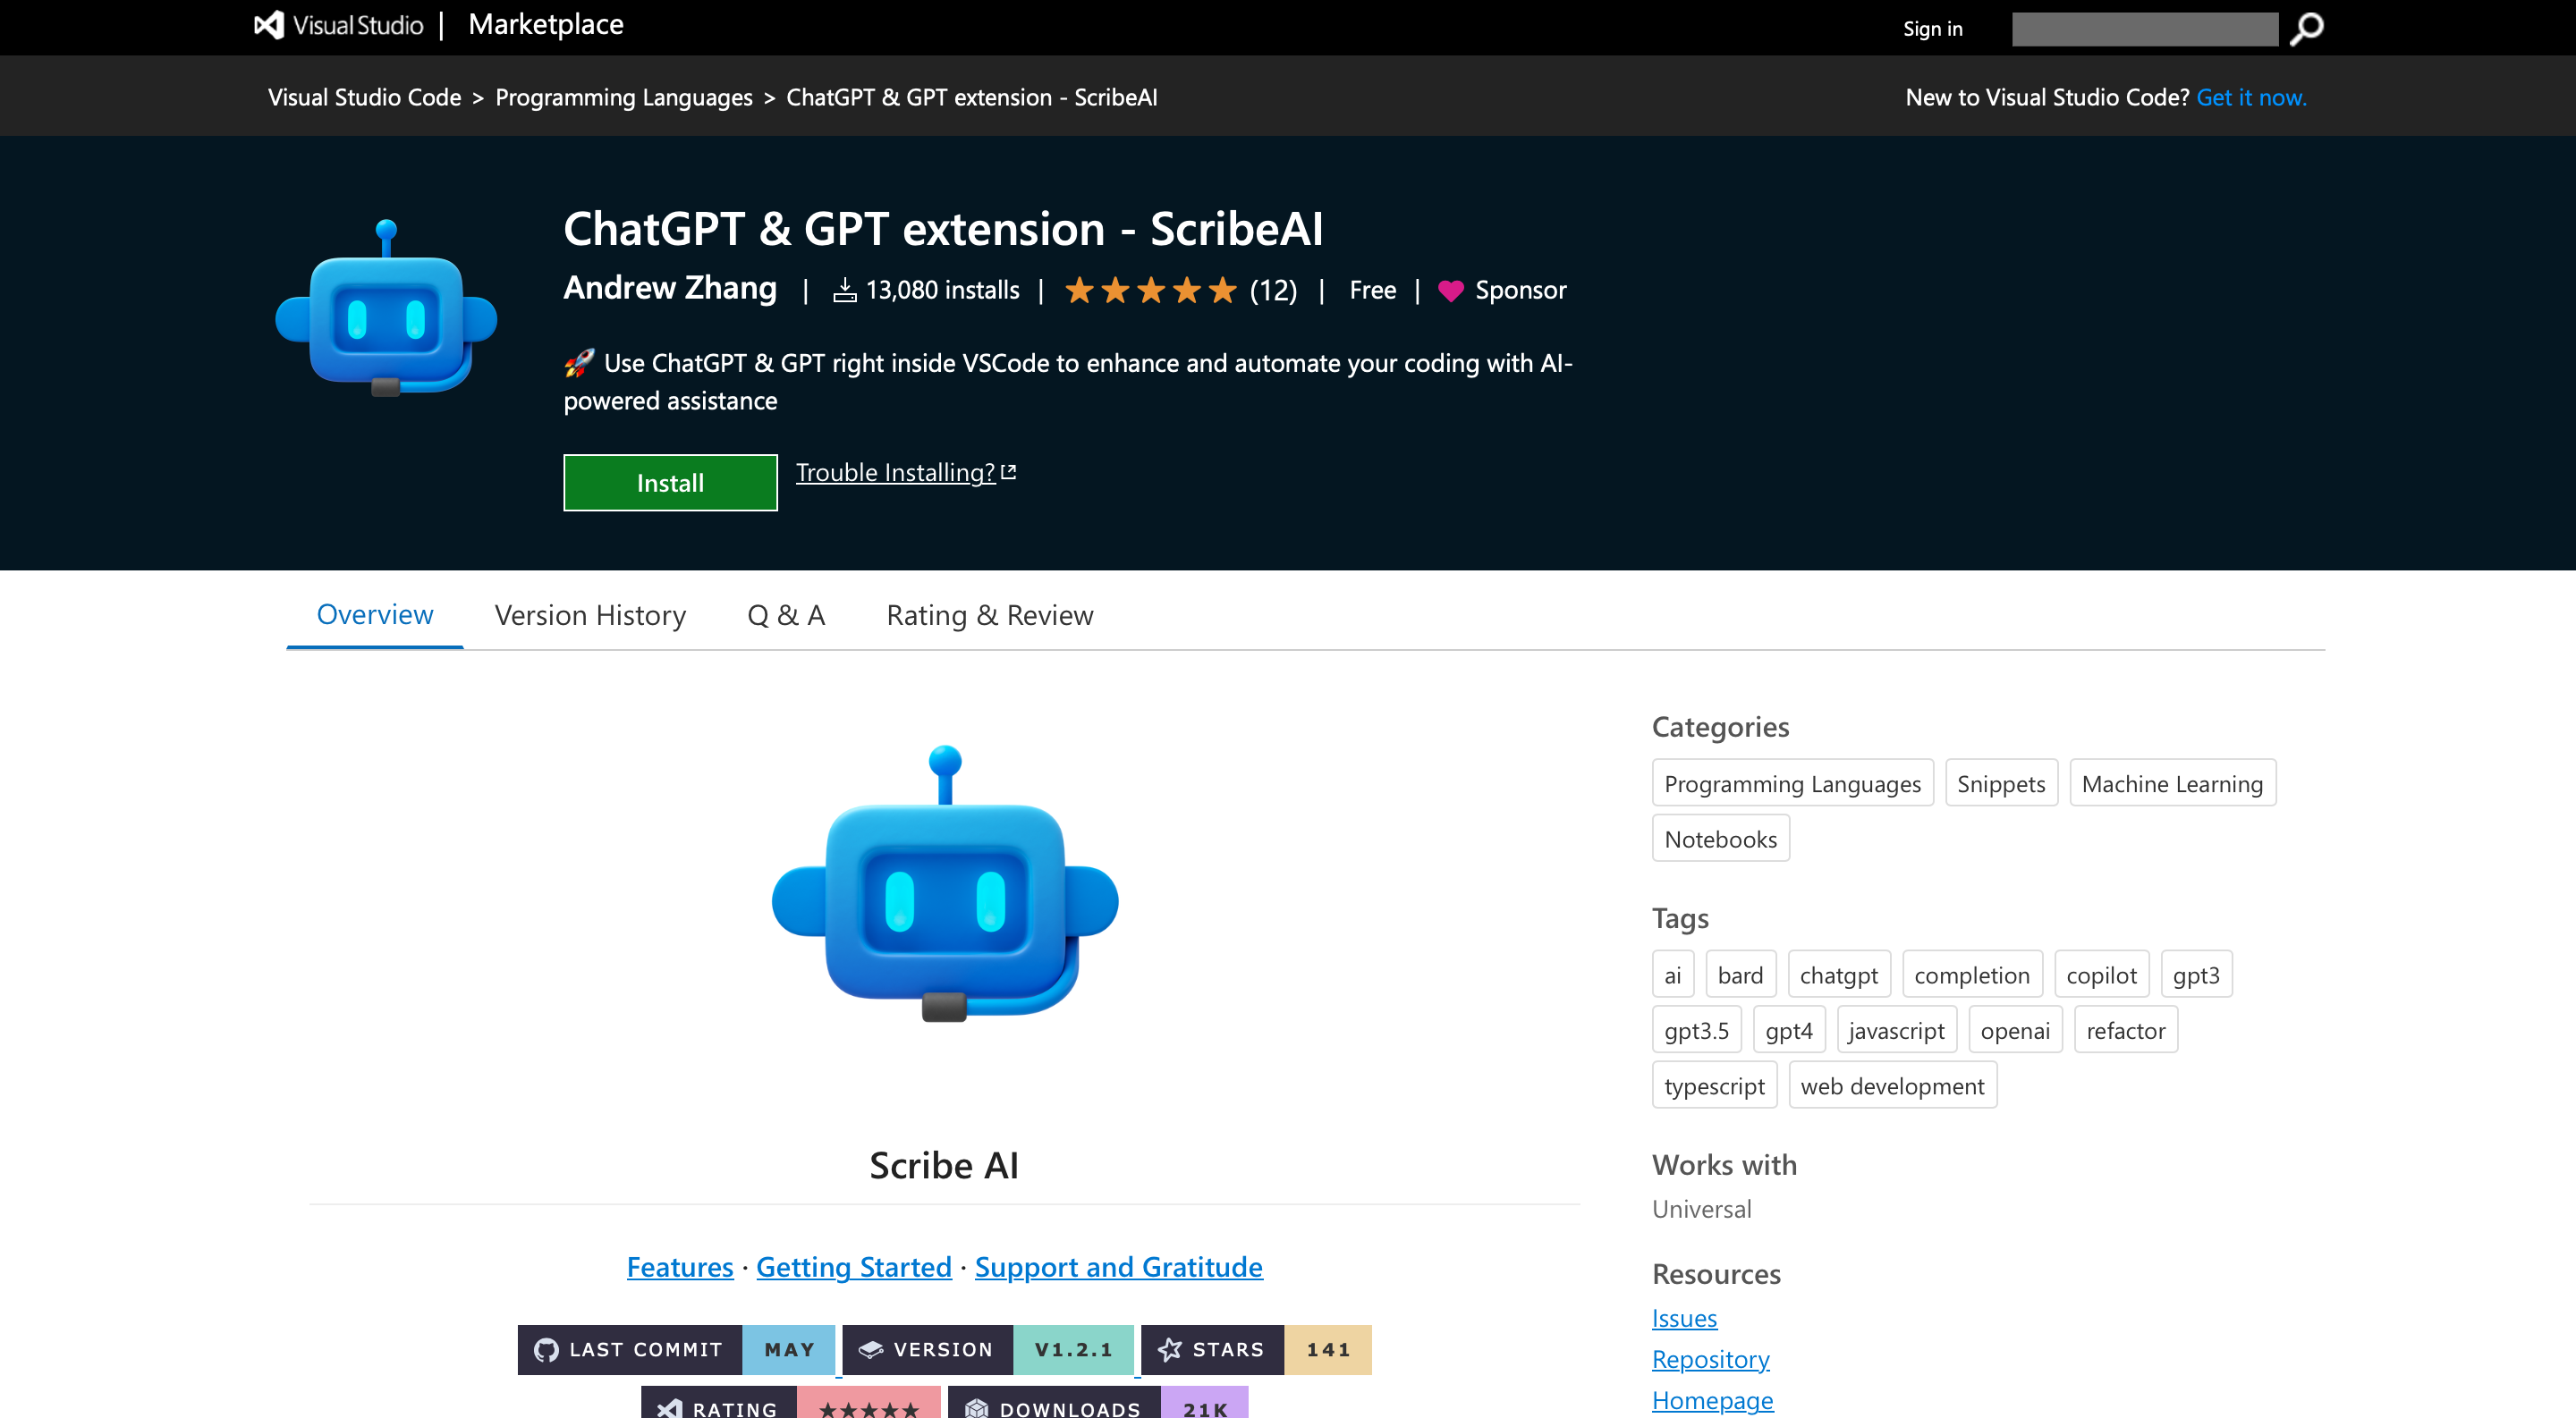Select the Machine Learning category
The width and height of the screenshot is (2576, 1418).
click(x=2172, y=783)
